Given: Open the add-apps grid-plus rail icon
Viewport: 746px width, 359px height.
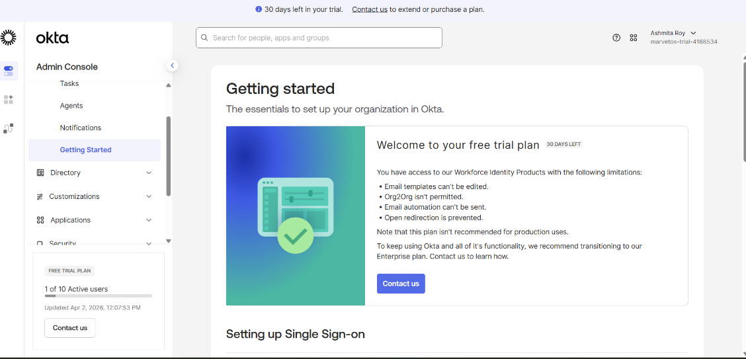Looking at the screenshot, I should (9, 99).
